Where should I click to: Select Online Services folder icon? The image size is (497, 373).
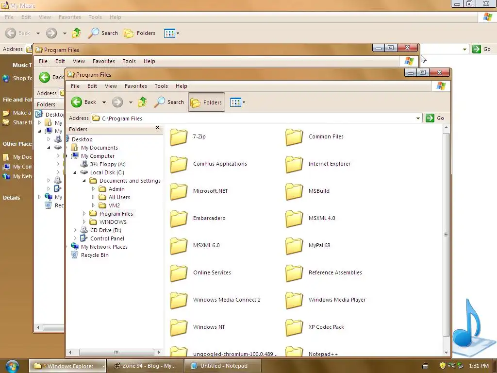pos(179,273)
